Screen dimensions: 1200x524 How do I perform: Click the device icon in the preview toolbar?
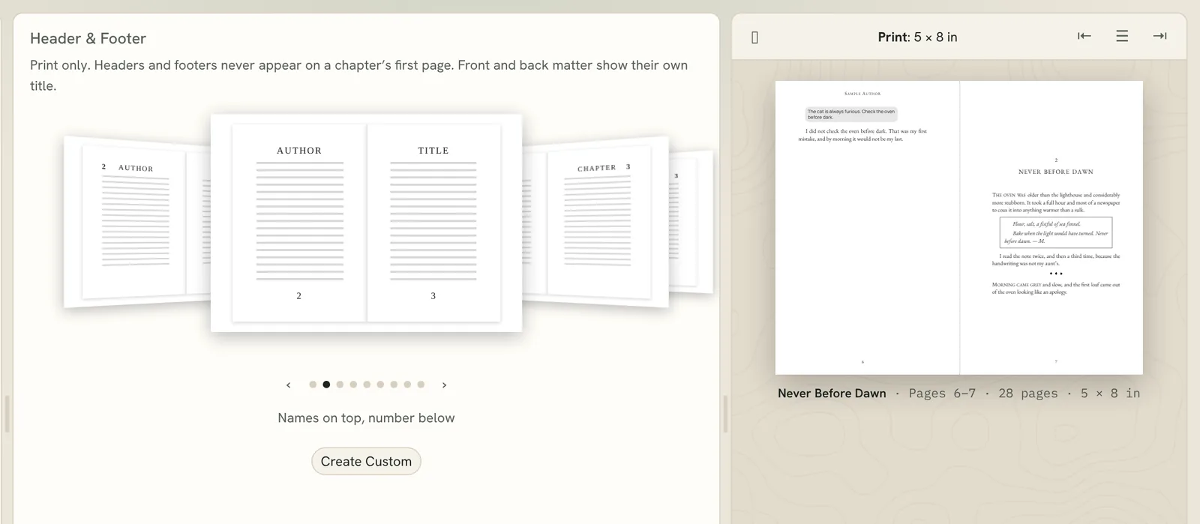(x=754, y=37)
